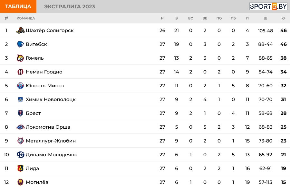Click the Лида shield logo
Viewport: 290px width, 189px height.
point(20,168)
